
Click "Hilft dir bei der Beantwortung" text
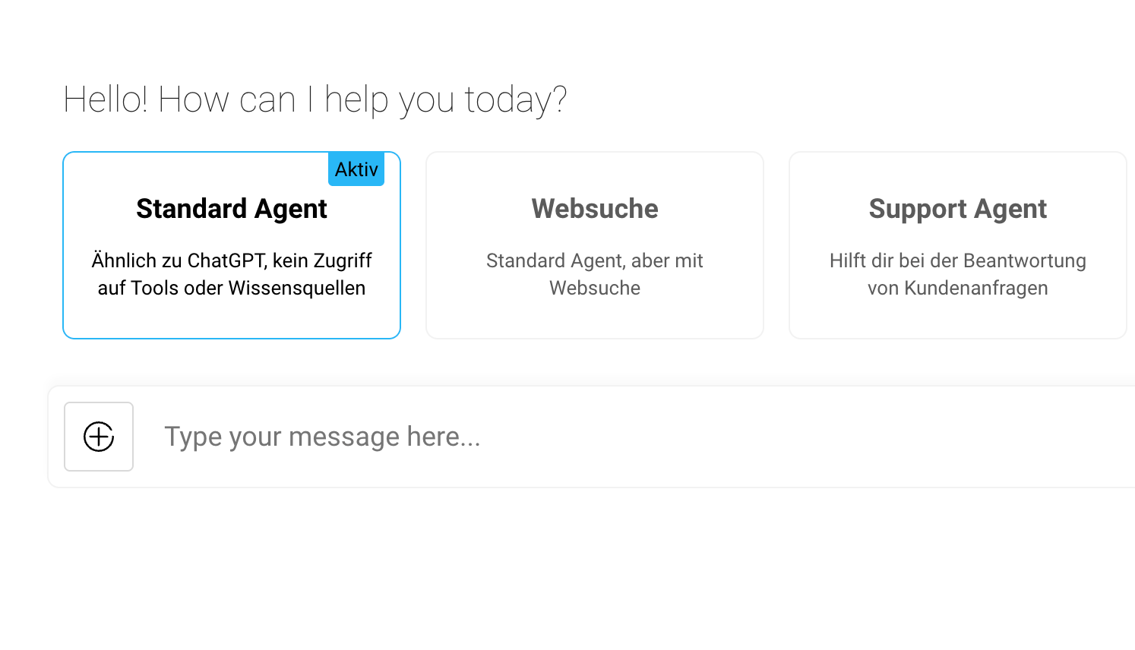pos(958,260)
